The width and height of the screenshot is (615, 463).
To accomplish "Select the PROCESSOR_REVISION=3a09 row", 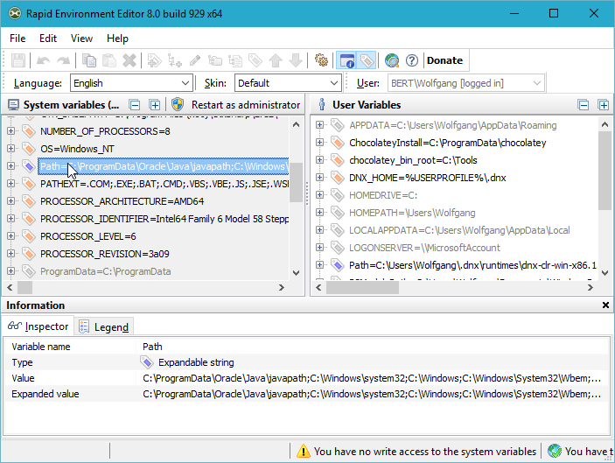I will click(105, 254).
